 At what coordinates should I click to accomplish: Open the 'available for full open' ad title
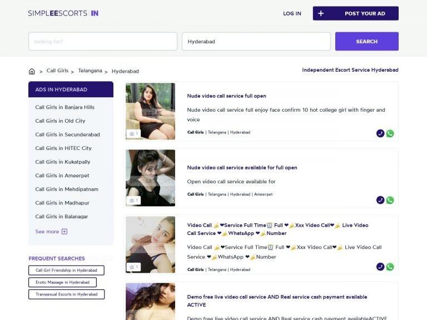[x=242, y=168]
